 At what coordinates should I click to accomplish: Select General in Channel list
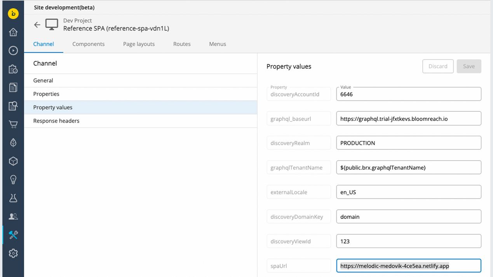pos(141,80)
